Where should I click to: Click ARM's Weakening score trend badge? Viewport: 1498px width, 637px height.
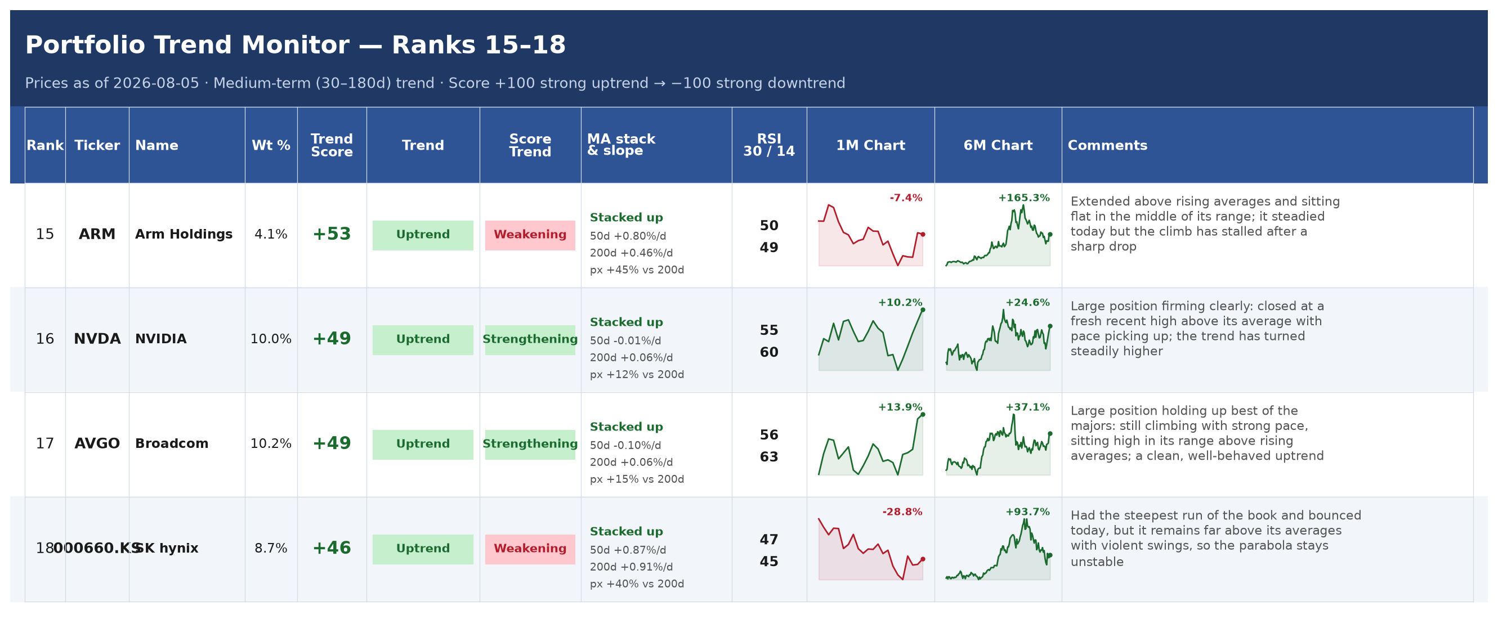click(530, 235)
